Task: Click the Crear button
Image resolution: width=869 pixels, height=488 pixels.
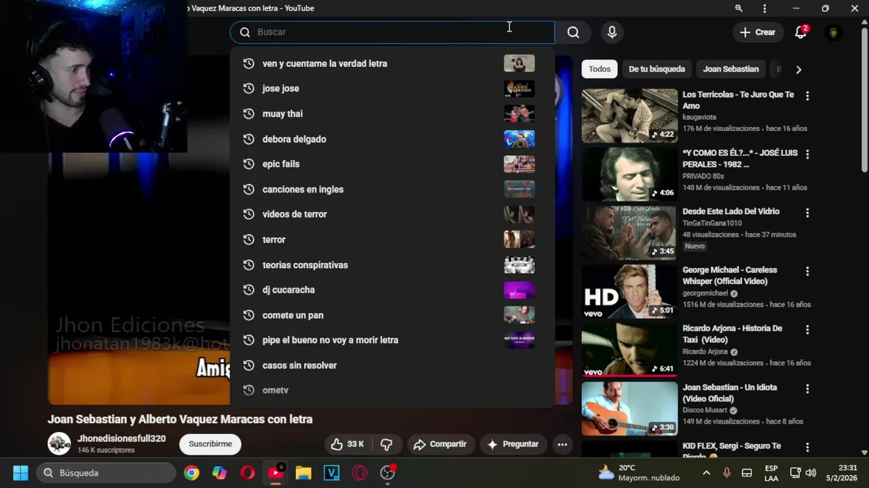Action: click(x=758, y=32)
